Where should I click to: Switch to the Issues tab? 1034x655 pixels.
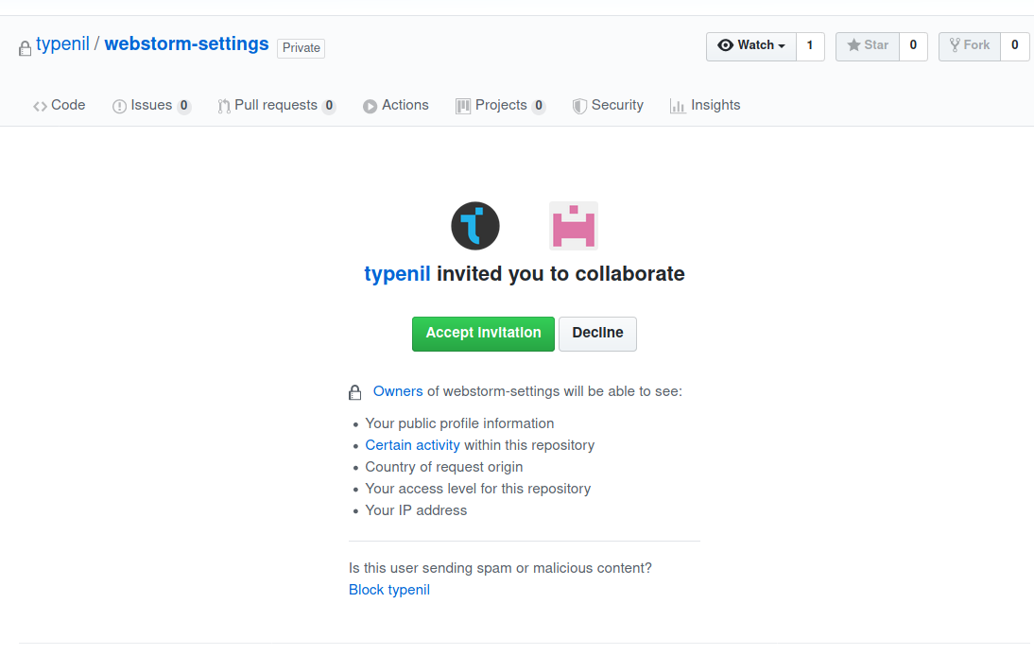point(151,106)
